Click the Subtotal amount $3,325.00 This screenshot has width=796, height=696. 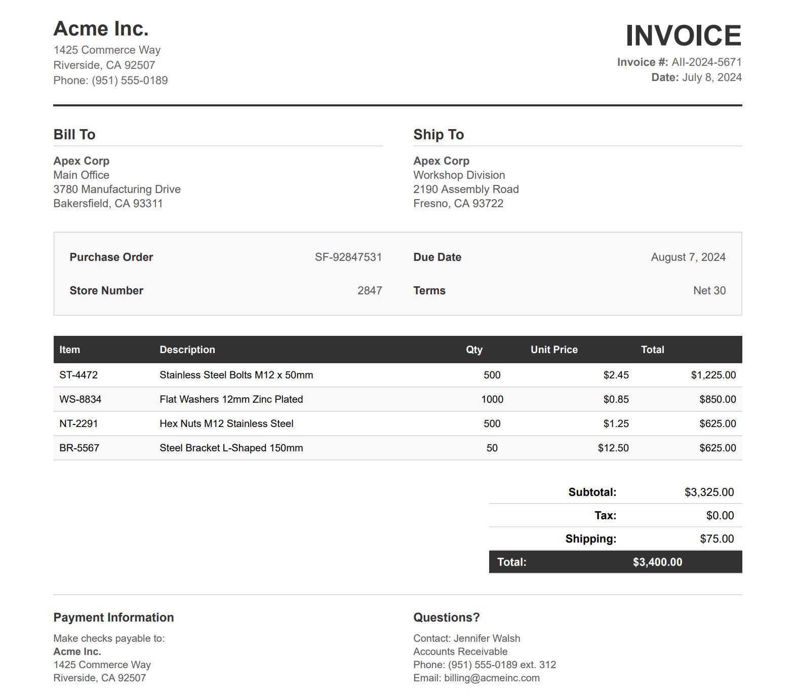709,492
